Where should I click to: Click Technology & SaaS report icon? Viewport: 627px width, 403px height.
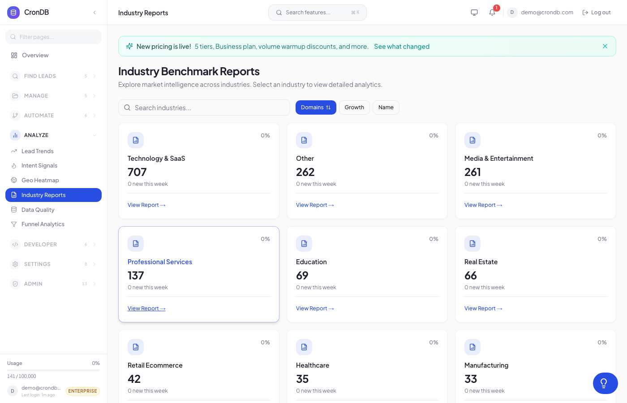136,140
